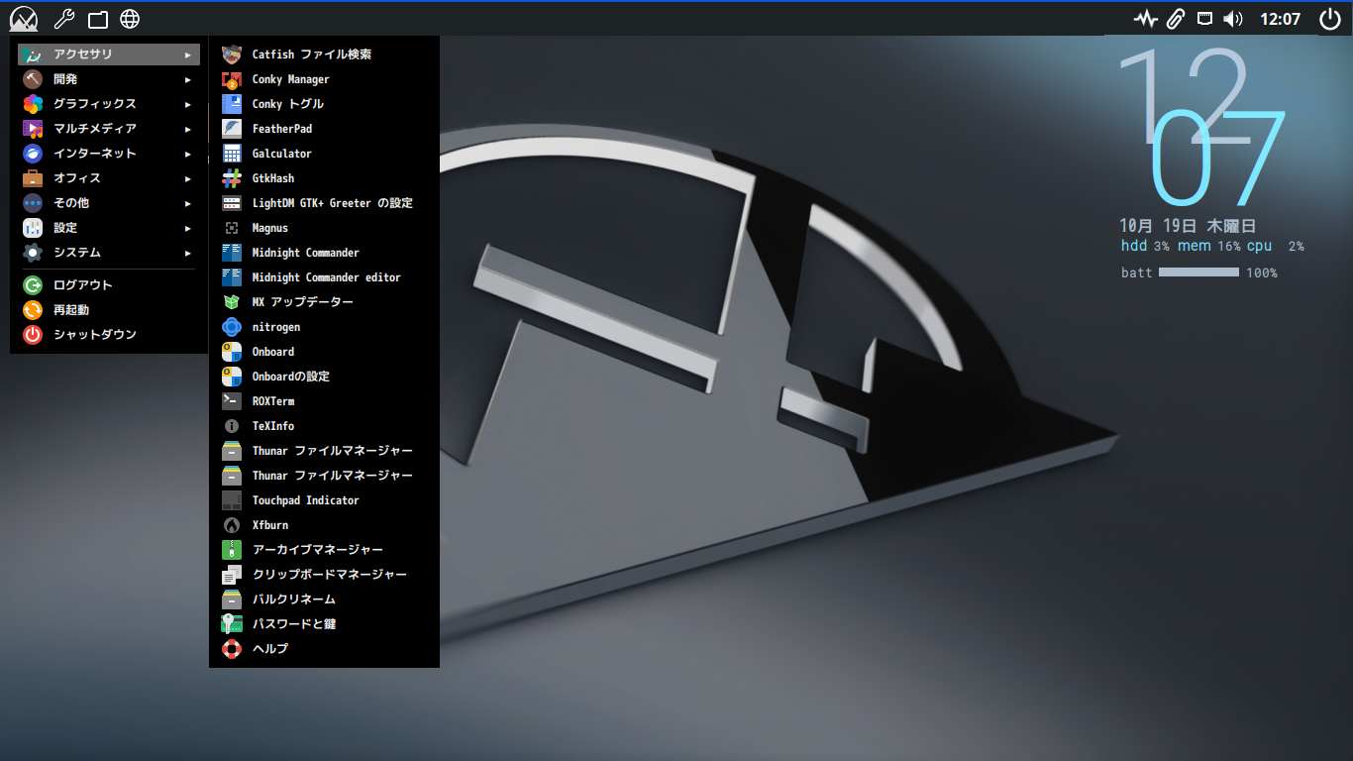
Task: Expand the その他 submenu arrow
Action: (x=188, y=203)
